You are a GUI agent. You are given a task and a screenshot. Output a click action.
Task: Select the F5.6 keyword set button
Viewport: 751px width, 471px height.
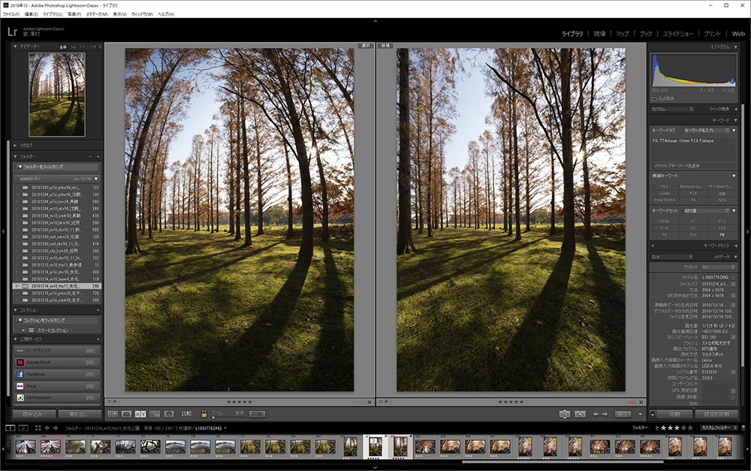point(693,235)
